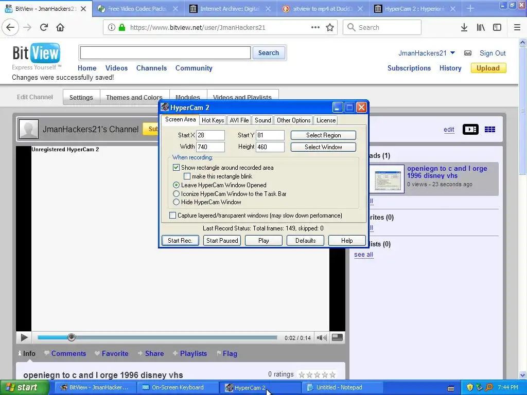Close the Free Video Codec Pack tab
Viewport: 527px width, 395px height.
[175, 9]
